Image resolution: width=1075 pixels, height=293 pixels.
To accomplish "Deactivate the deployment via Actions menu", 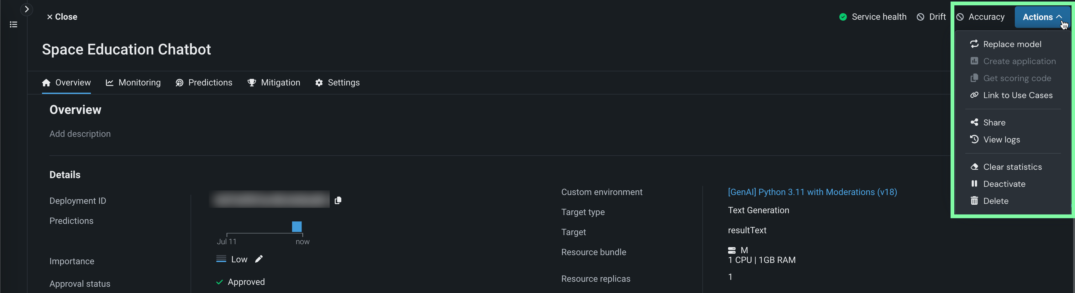I will 1004,184.
